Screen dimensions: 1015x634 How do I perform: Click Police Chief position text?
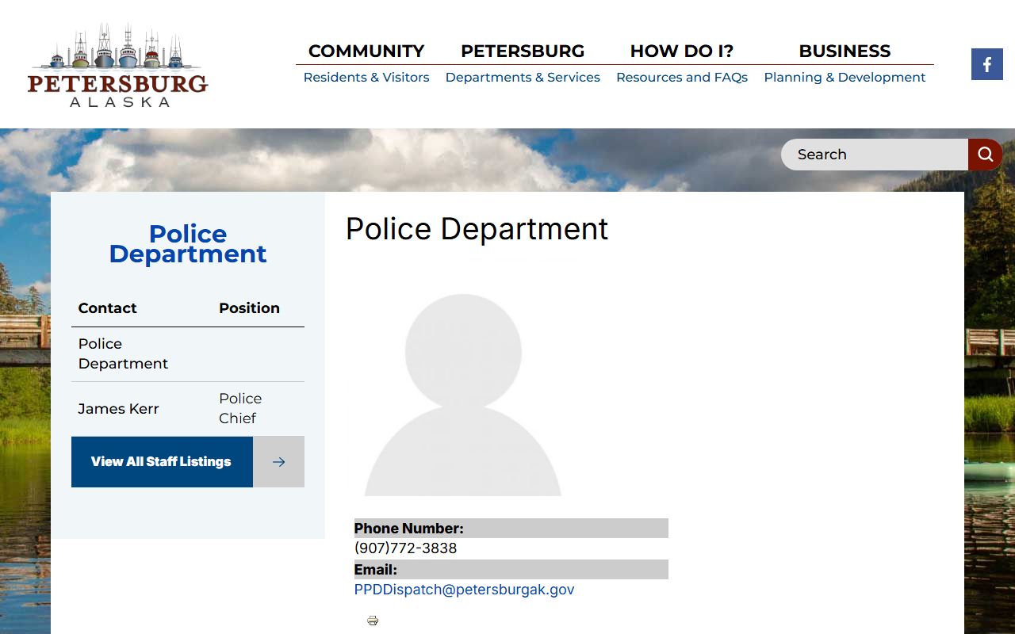[x=240, y=408]
